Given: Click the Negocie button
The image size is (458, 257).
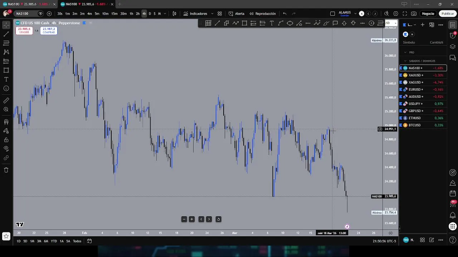Looking at the screenshot, I should tap(428, 14).
